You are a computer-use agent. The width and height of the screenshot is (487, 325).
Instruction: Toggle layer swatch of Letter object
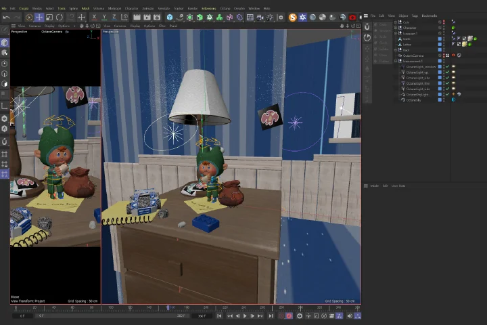point(440,44)
